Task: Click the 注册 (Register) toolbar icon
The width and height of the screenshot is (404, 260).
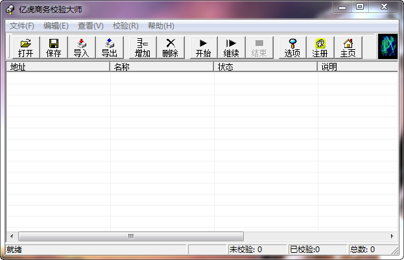Action: tap(320, 48)
